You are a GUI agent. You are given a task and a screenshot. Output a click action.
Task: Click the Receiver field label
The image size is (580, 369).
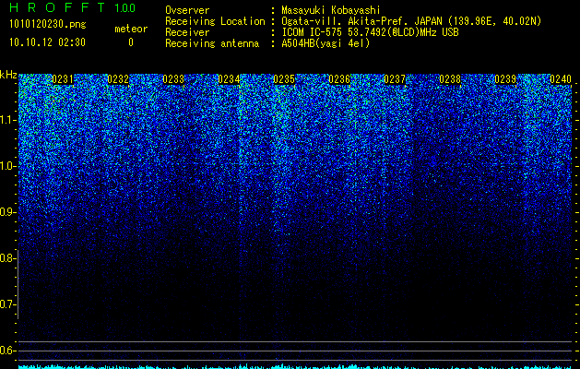[x=187, y=32]
